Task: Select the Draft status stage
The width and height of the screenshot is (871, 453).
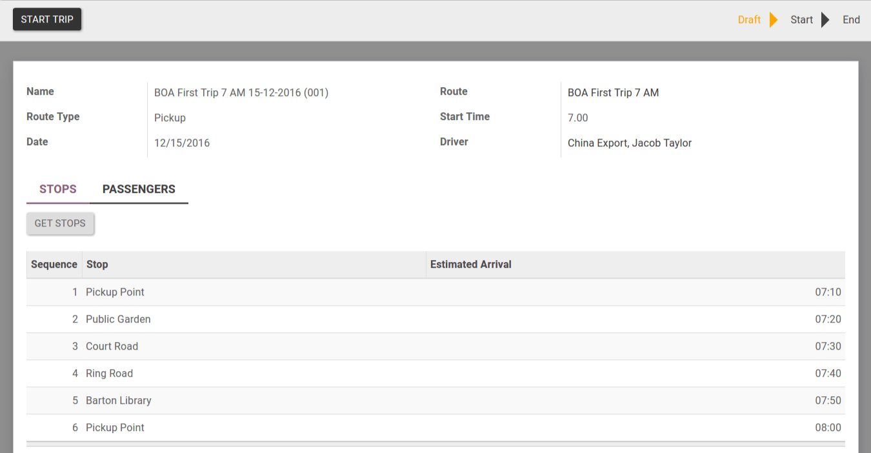Action: click(x=749, y=19)
